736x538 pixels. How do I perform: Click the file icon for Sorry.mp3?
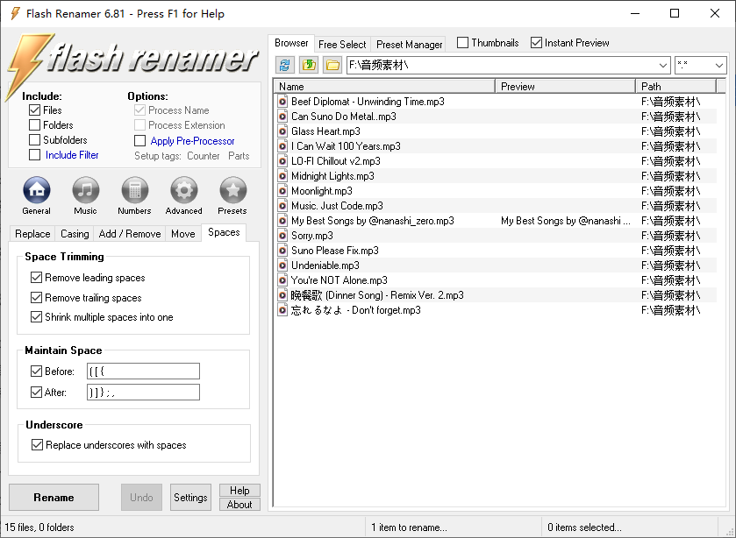282,236
